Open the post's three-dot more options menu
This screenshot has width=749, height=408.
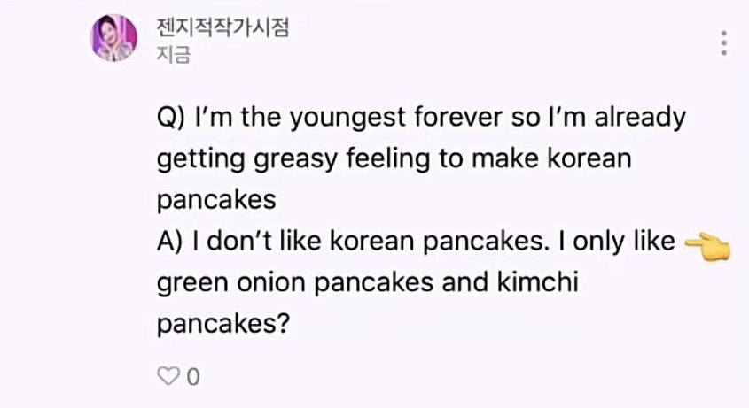click(x=724, y=43)
